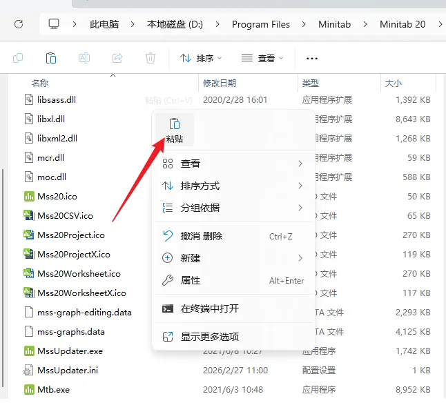
Task: Click the Mss20ProjectX.ico file icon
Action: (28, 254)
